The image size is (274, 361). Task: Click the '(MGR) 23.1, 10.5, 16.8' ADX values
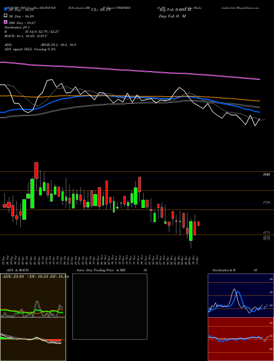pos(58,45)
